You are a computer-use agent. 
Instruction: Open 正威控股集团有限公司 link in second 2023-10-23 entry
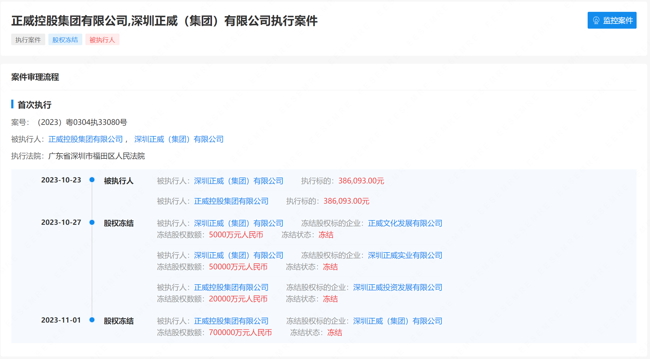click(231, 201)
